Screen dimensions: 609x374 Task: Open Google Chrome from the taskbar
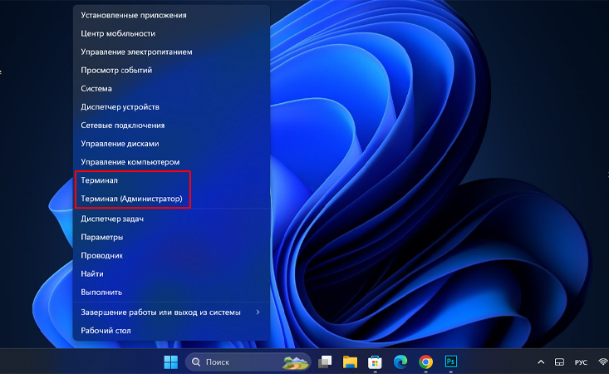click(x=425, y=362)
